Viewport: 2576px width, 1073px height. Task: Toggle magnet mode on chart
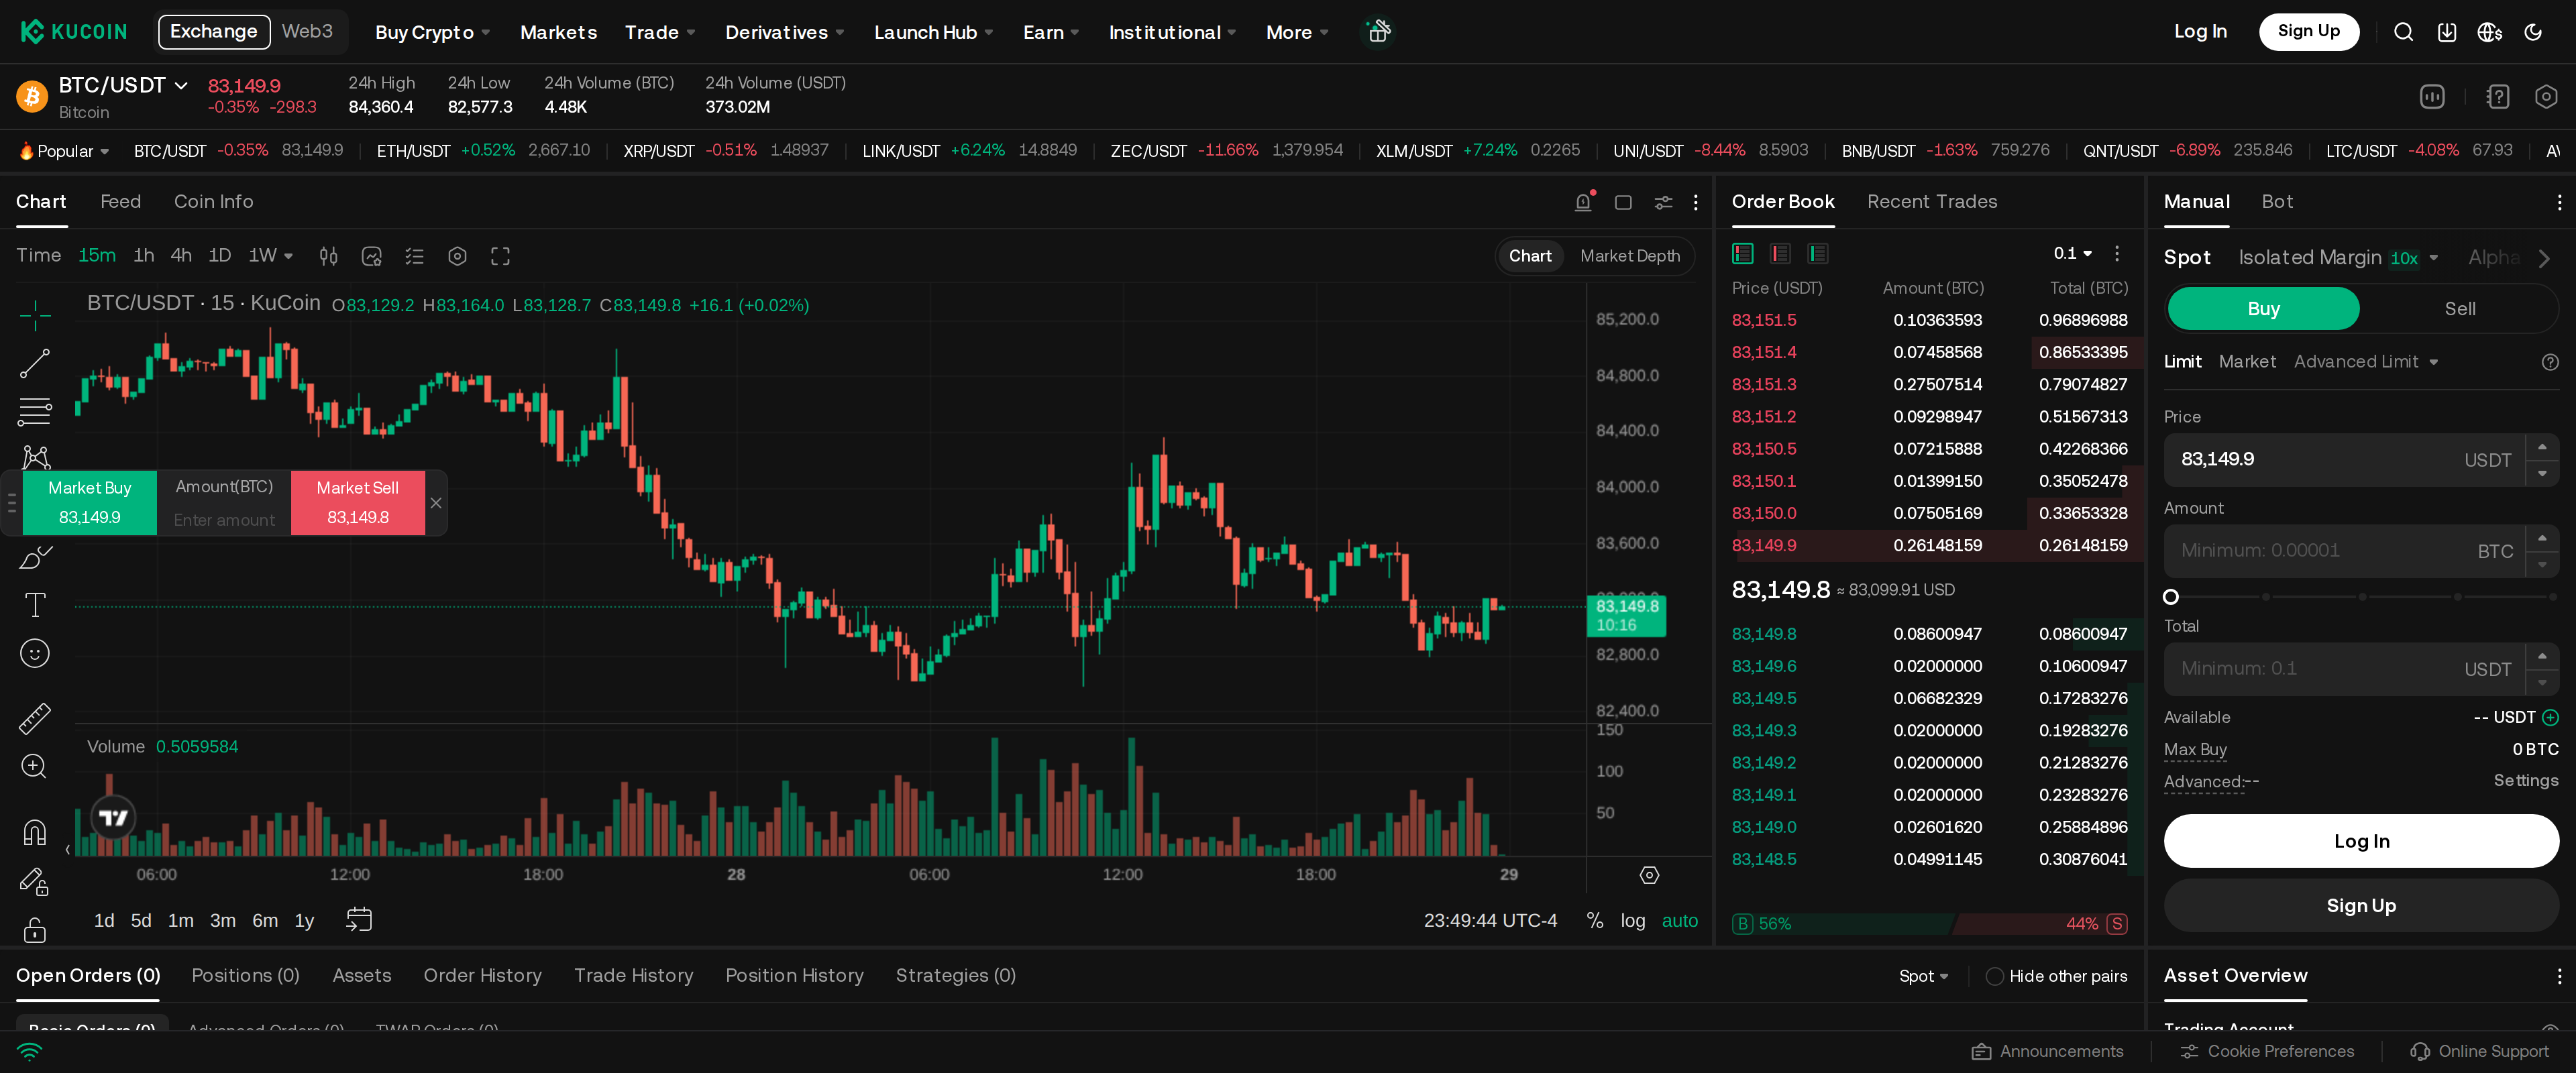[35, 832]
